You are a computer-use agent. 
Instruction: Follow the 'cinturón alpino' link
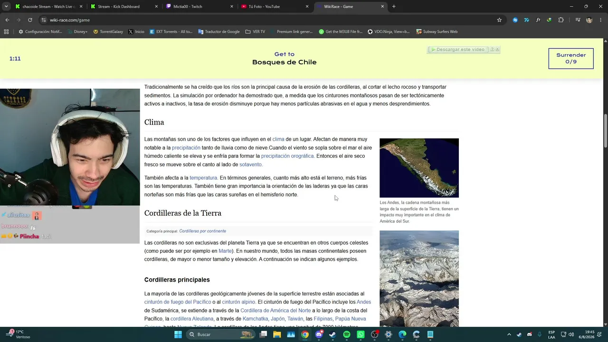(x=238, y=302)
